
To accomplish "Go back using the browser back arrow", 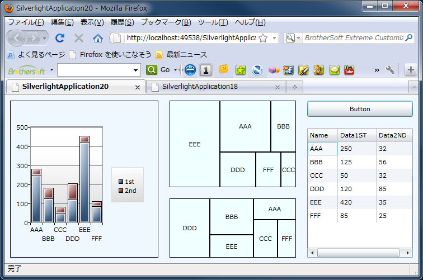I will pyautogui.click(x=17, y=38).
